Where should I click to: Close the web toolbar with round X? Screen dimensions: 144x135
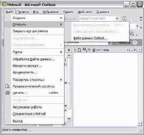point(135,43)
